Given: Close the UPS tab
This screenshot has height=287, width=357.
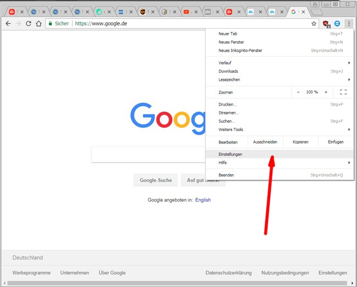Looking at the screenshot, I should click(153, 12).
